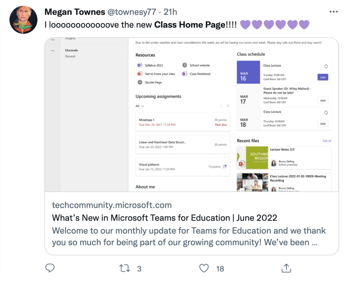
Task: Open the Lecture Notes 2/3 thumbnail
Action: point(253,158)
